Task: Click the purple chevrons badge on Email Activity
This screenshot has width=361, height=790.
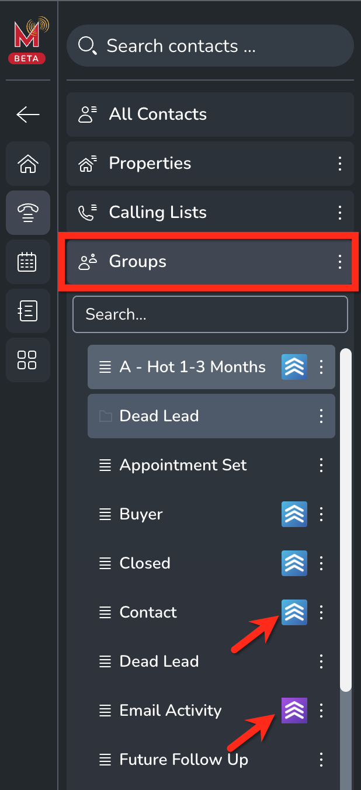Action: 294,711
